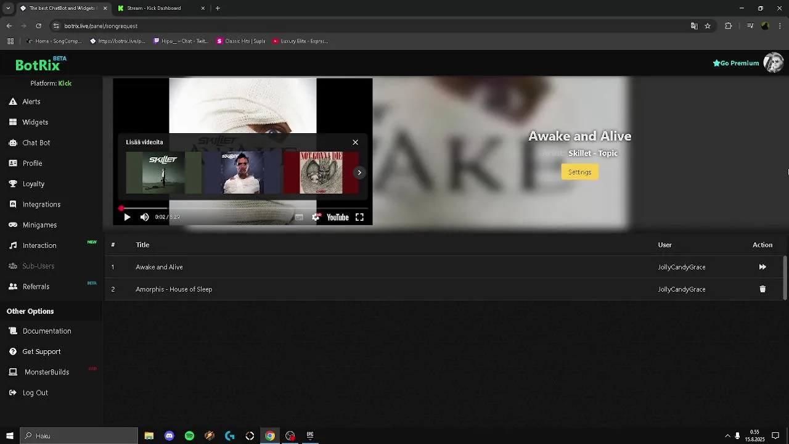789x444 pixels.
Task: Enter fullscreen in YouTube player
Action: click(359, 217)
